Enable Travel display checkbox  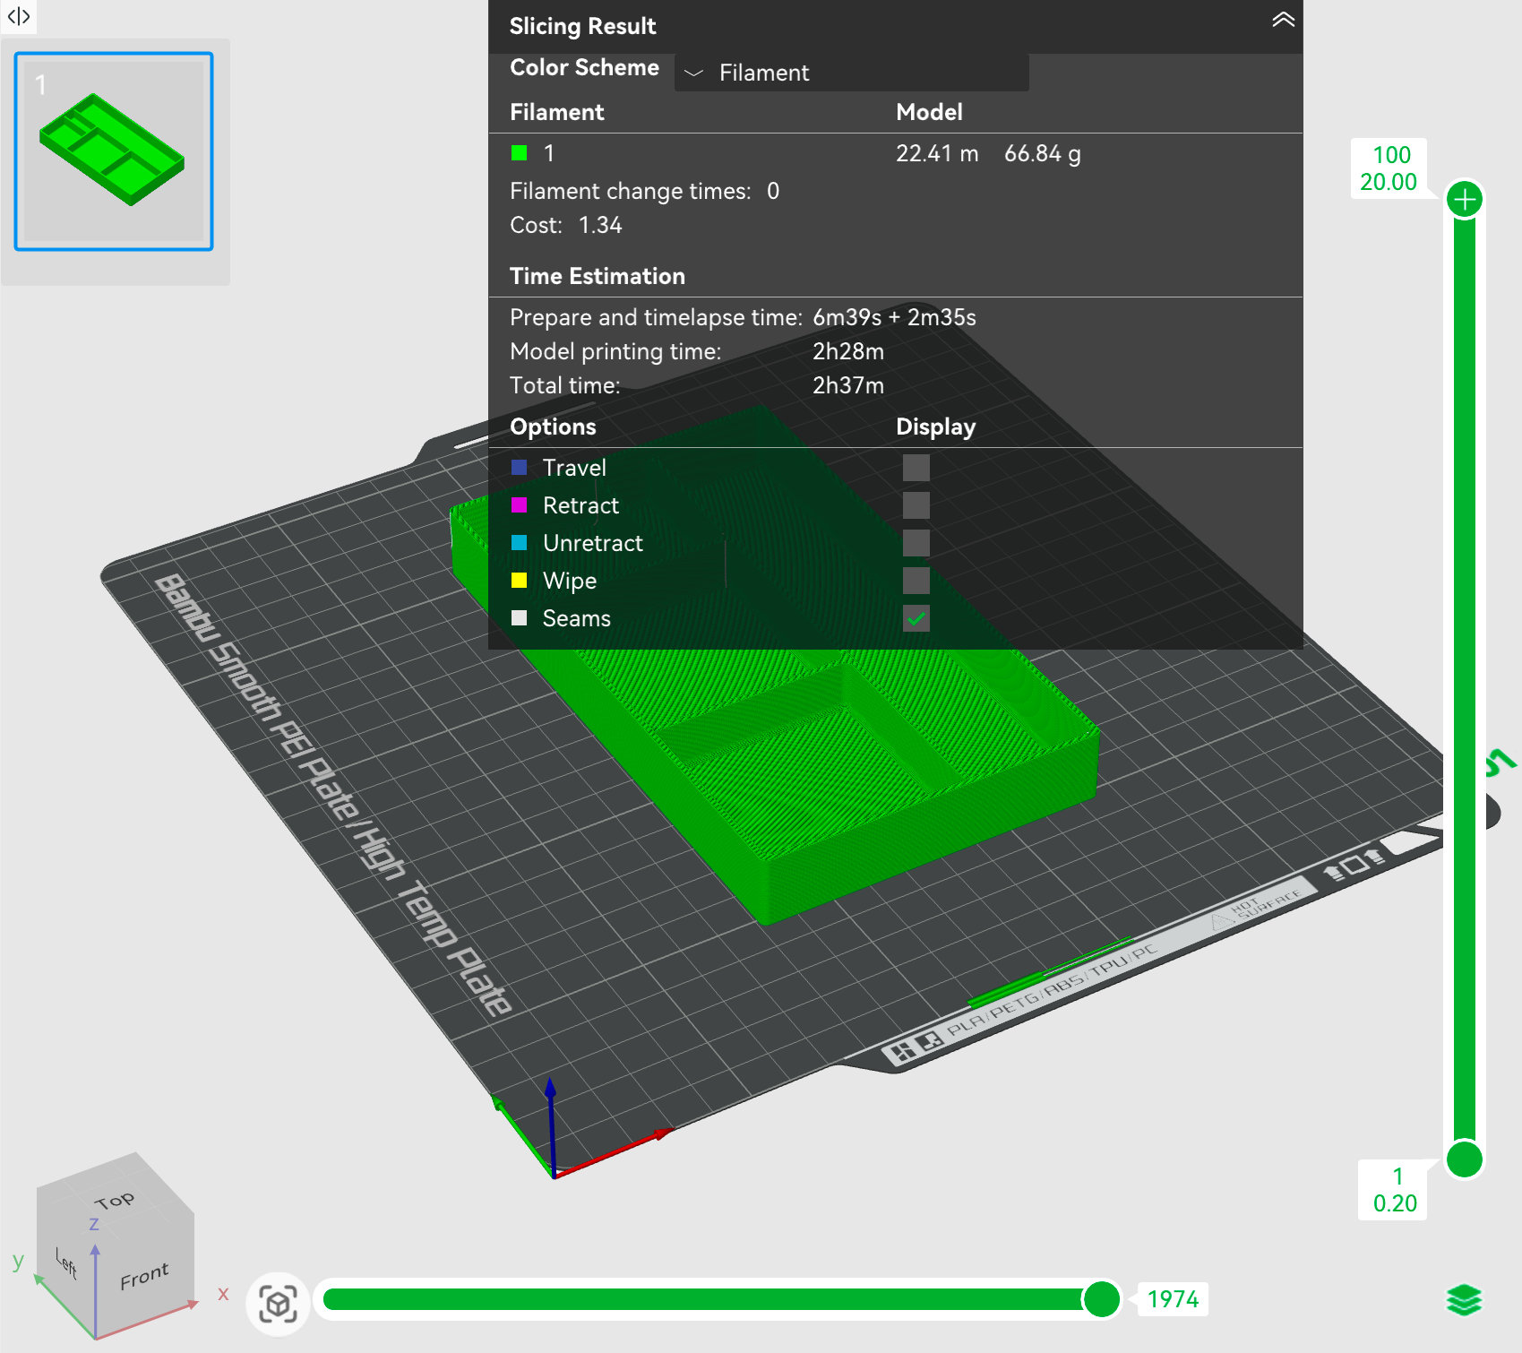(x=916, y=468)
